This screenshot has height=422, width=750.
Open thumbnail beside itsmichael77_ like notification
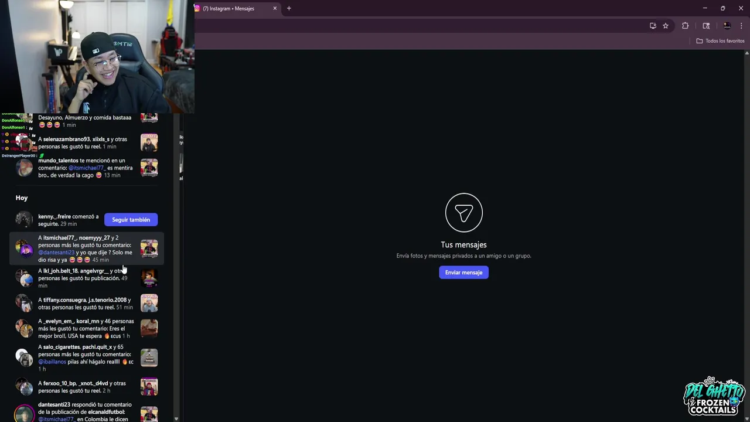[x=149, y=249]
